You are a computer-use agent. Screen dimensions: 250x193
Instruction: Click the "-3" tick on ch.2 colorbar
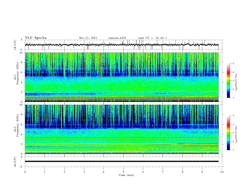[233, 116]
